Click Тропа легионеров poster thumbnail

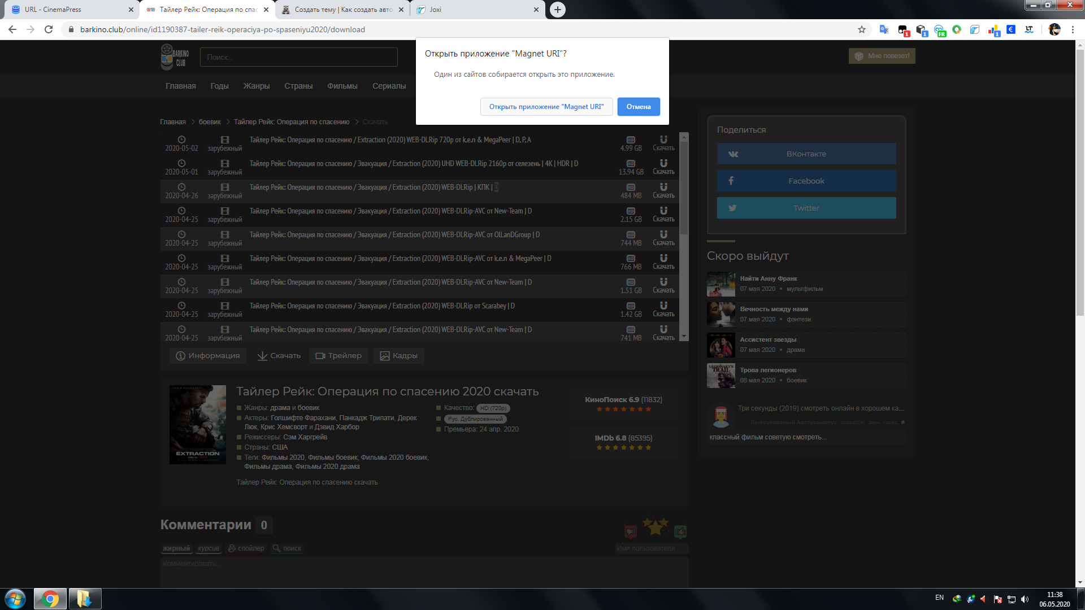pyautogui.click(x=721, y=376)
